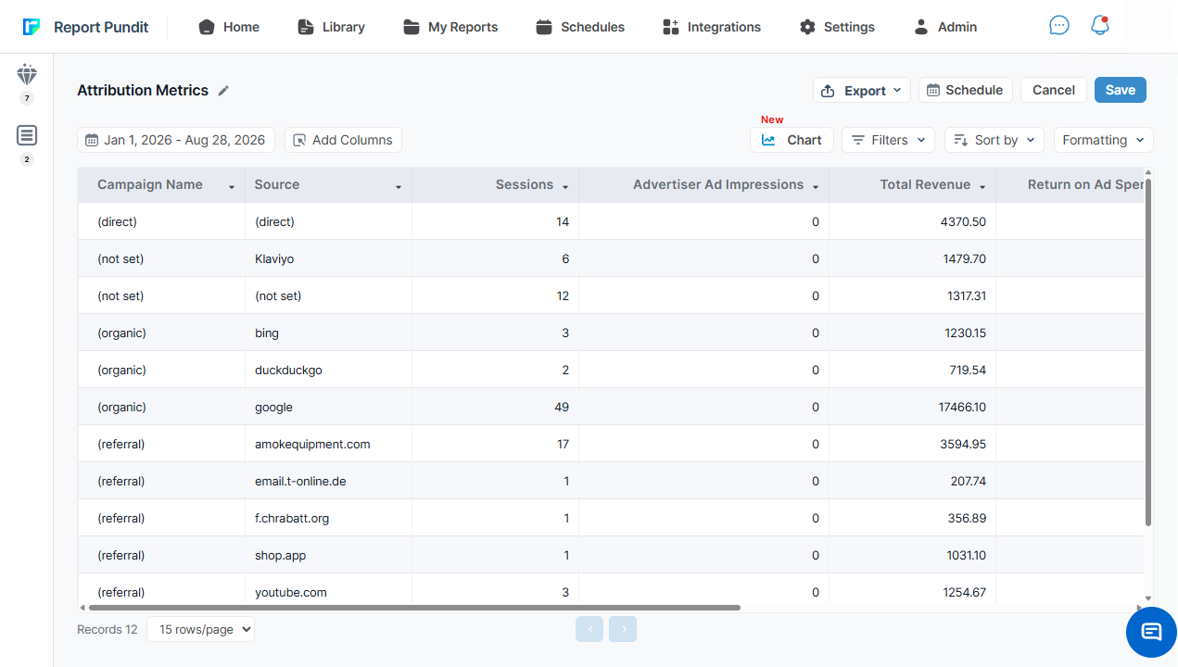Open the chat messages icon

pyautogui.click(x=1058, y=26)
